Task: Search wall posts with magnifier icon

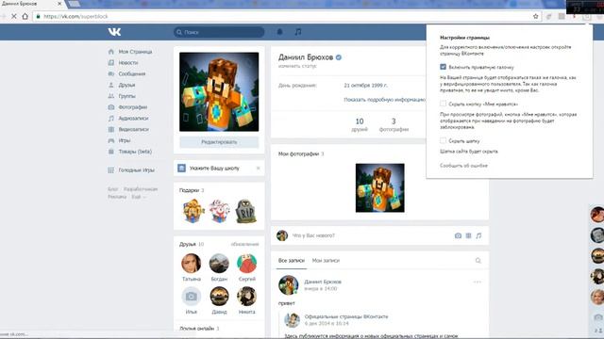Action: pyautogui.click(x=478, y=261)
